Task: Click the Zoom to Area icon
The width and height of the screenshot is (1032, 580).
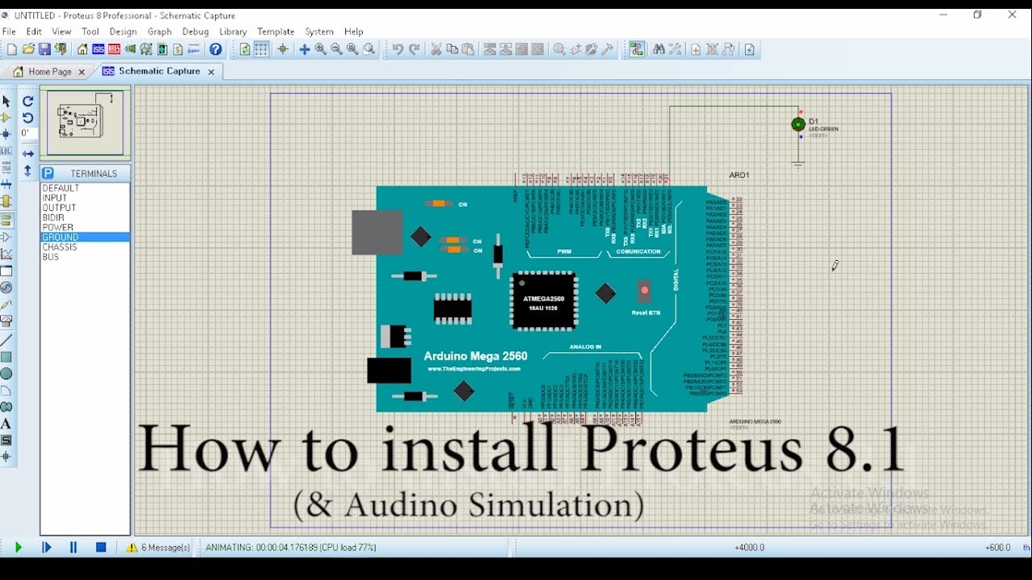Action: [368, 49]
